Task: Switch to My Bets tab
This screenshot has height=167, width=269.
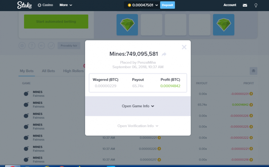Action: pos(27,71)
